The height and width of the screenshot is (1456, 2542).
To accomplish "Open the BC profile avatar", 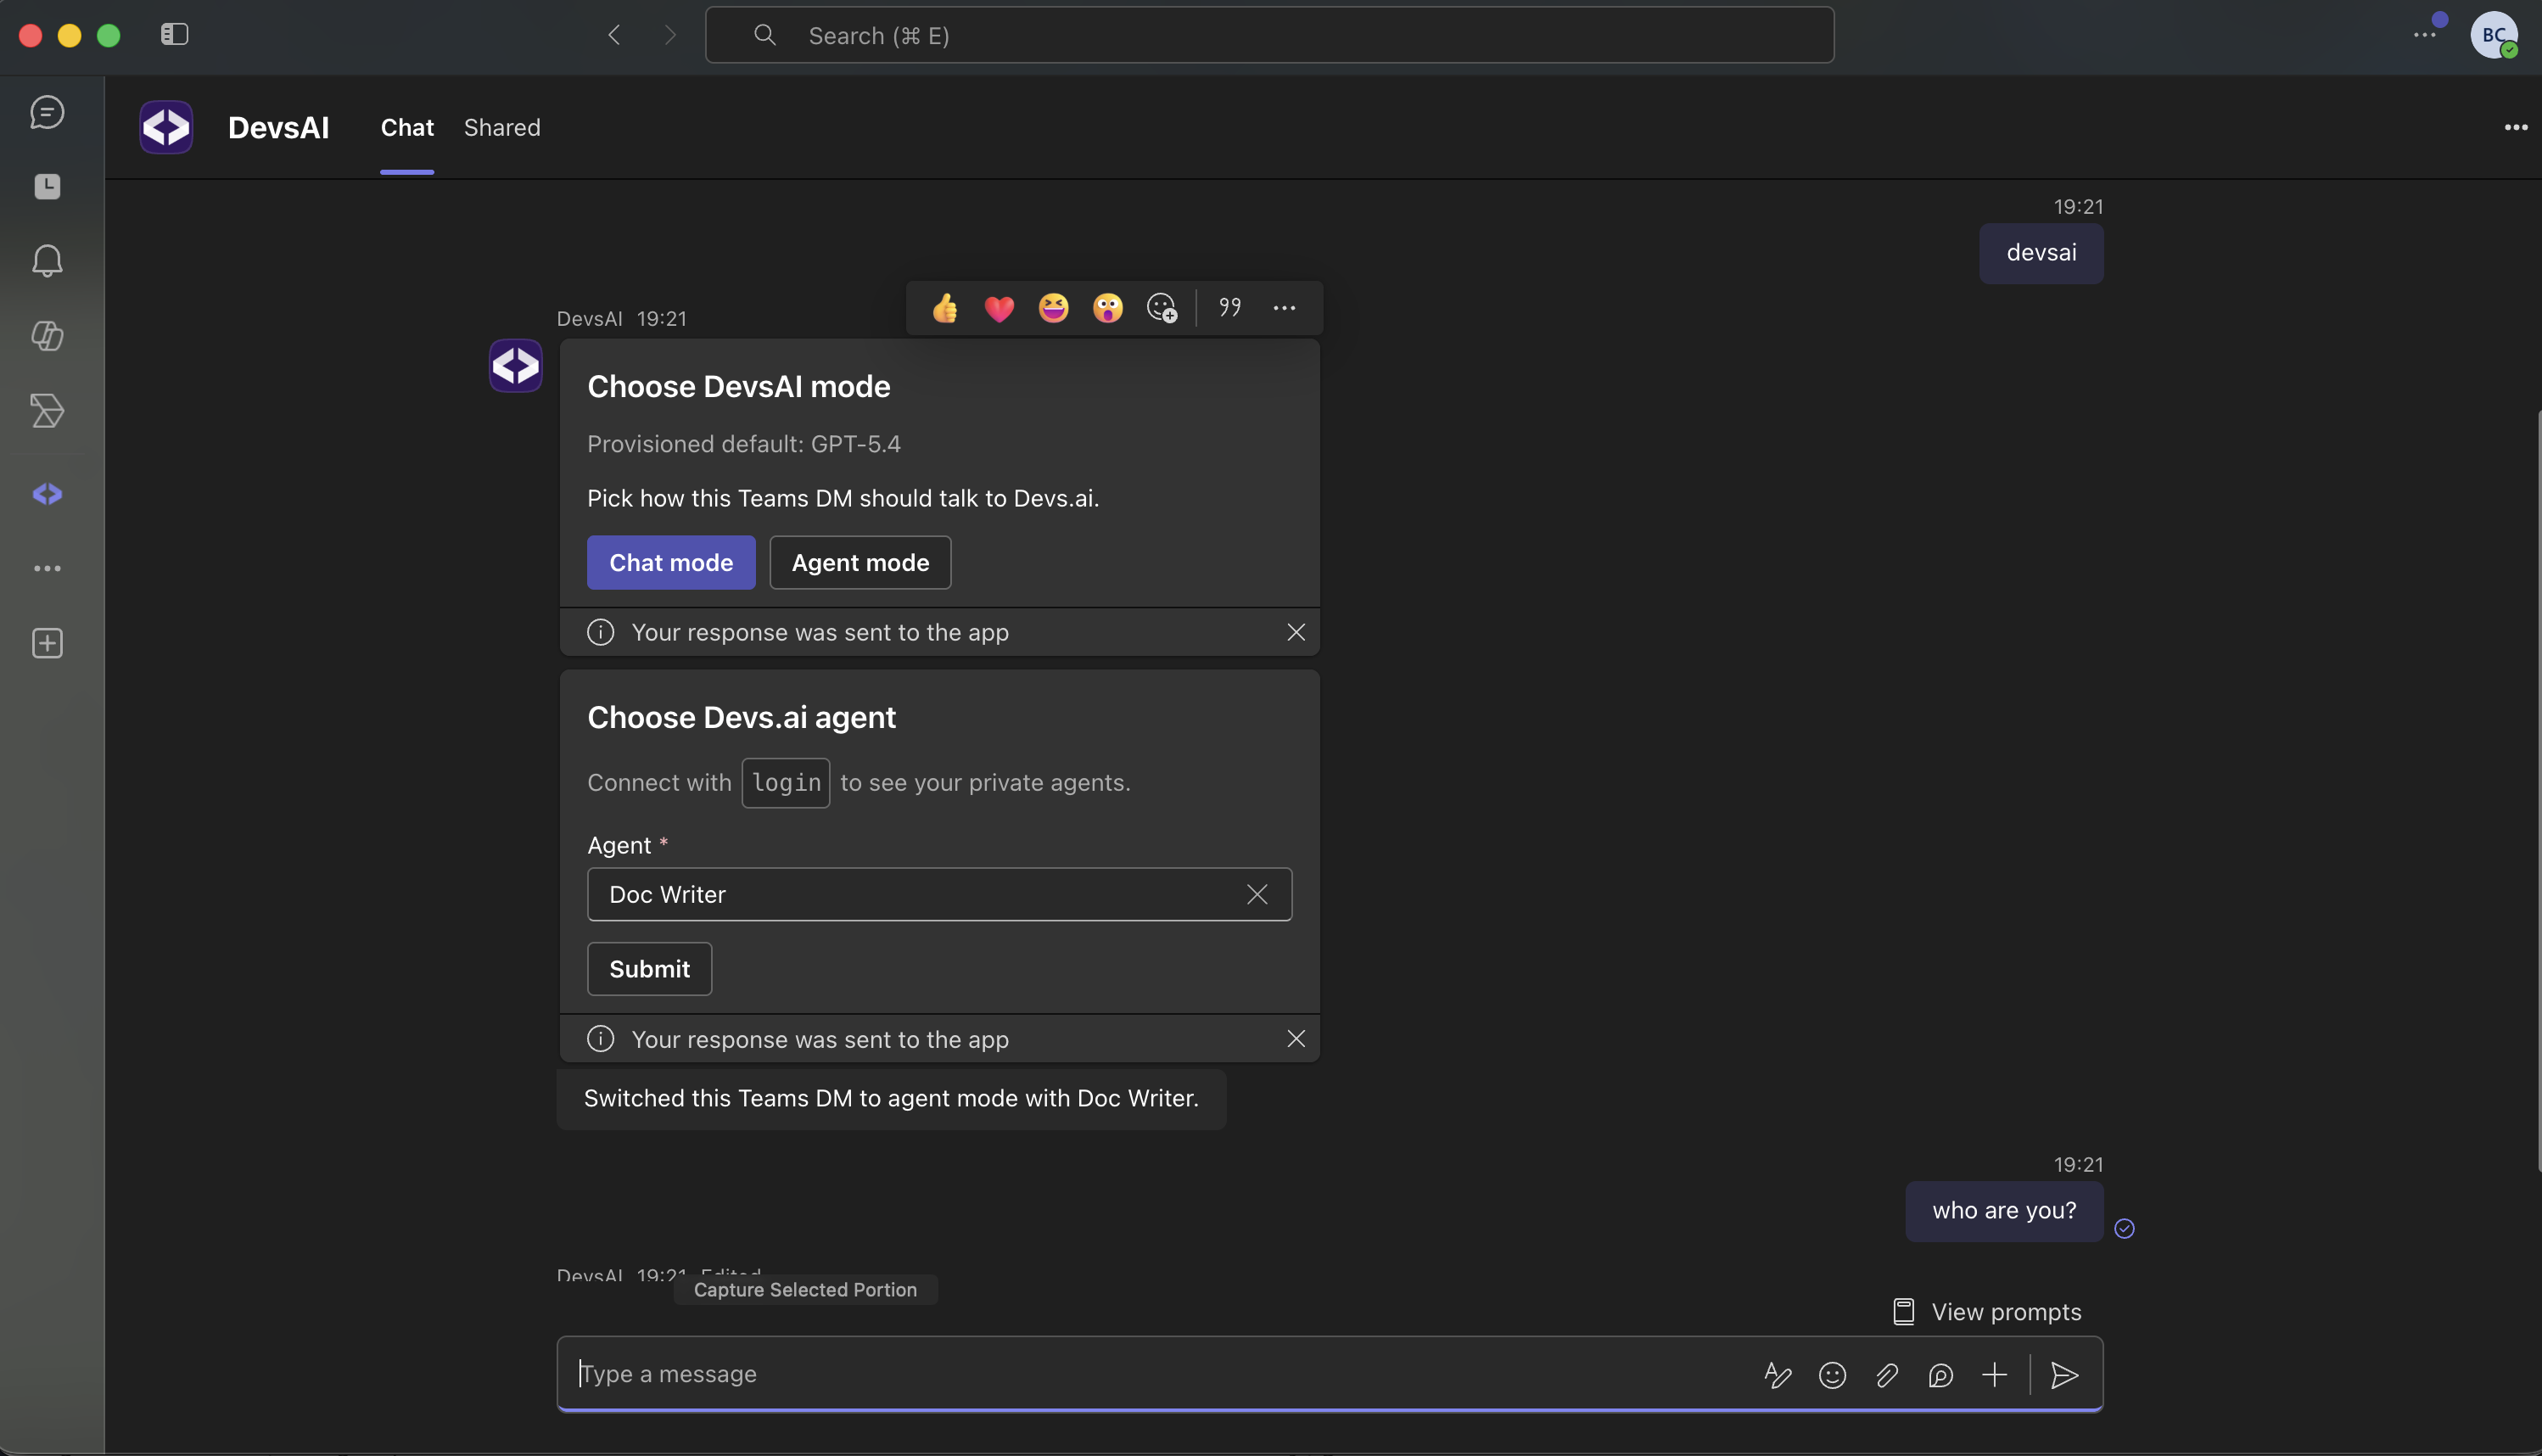I will 2494,35.
